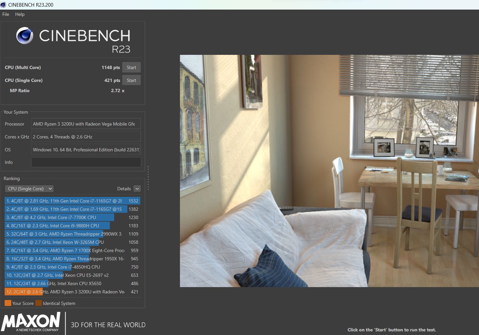
Task: Select ranking row 10 Xeon E5-2697 v2
Action: tap(72, 275)
